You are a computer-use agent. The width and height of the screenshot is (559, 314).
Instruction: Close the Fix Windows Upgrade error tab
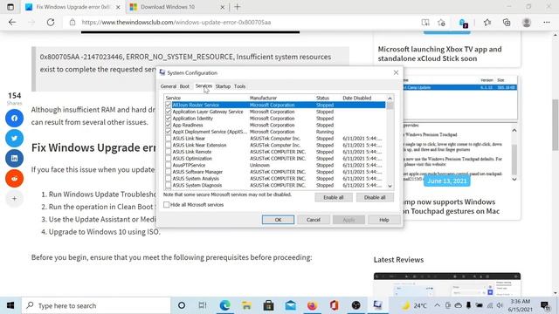click(119, 7)
